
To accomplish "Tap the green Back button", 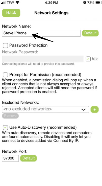I will [x=11, y=13].
